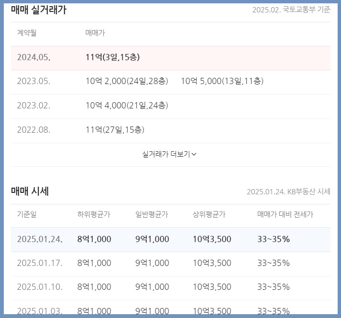
Task: Expand '실거래가 더보기' to show more transactions
Action: tap(169, 154)
